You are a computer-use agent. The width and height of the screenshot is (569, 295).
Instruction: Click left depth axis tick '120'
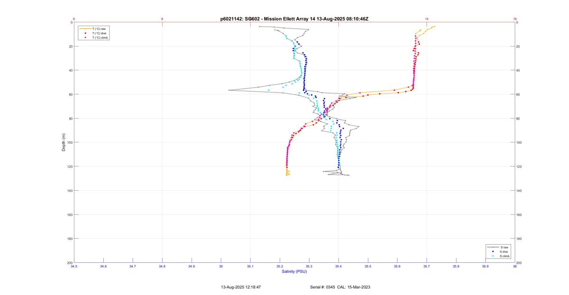pos(70,166)
